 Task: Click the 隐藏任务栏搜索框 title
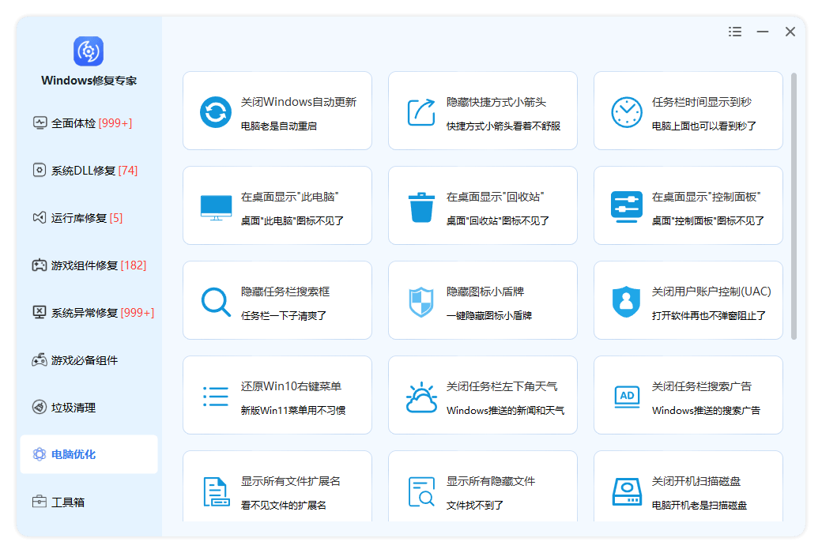[x=285, y=292]
